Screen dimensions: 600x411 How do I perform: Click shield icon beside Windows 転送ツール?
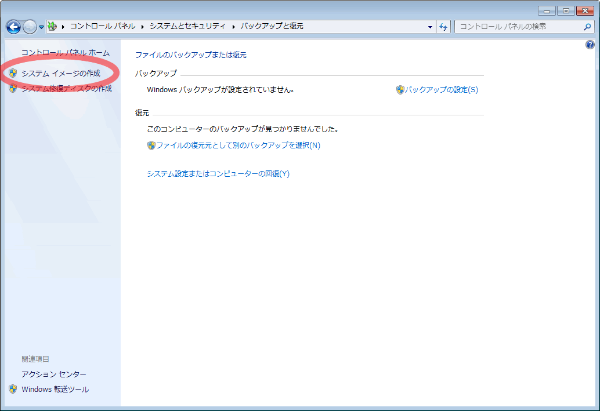[x=13, y=389]
